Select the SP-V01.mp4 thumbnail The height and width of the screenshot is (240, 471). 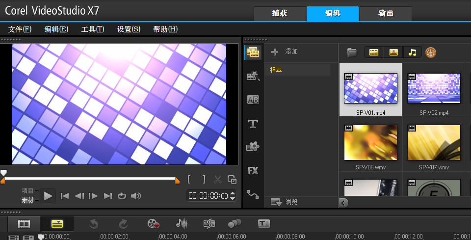[371, 88]
